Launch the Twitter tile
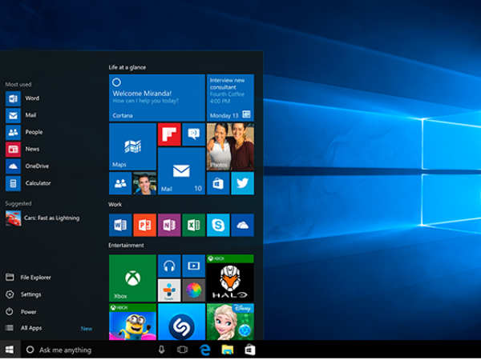 (x=242, y=183)
